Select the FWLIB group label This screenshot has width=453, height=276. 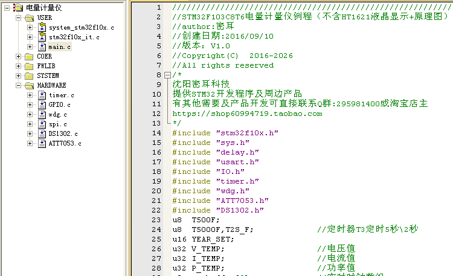coord(47,66)
